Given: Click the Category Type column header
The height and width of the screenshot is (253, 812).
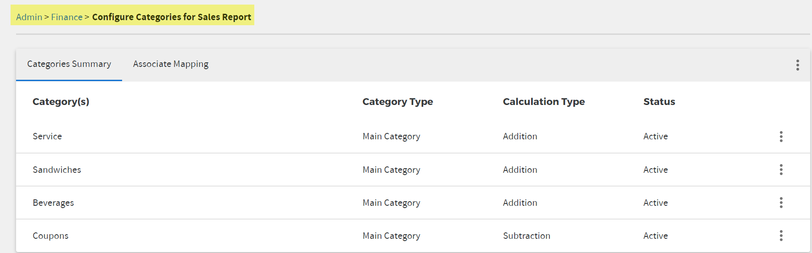Looking at the screenshot, I should [398, 102].
